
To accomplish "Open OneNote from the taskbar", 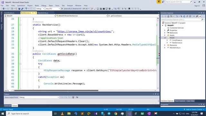I will coord(149,113).
